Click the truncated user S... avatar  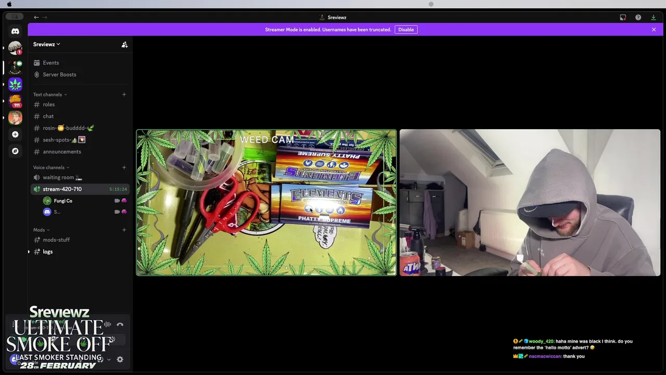coord(47,212)
